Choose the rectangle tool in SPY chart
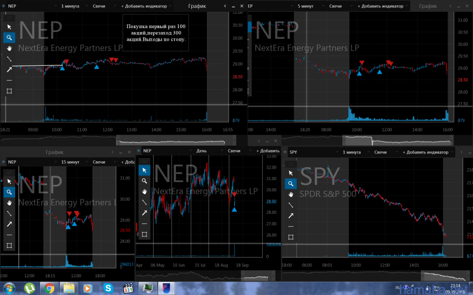The width and height of the screenshot is (473, 295). point(291,237)
